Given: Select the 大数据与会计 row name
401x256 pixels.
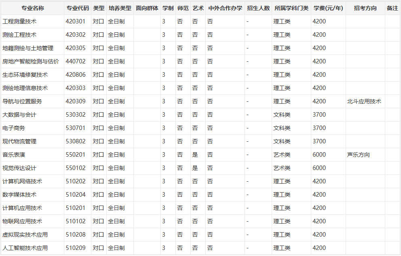Looking at the screenshot, I should pos(19,115).
